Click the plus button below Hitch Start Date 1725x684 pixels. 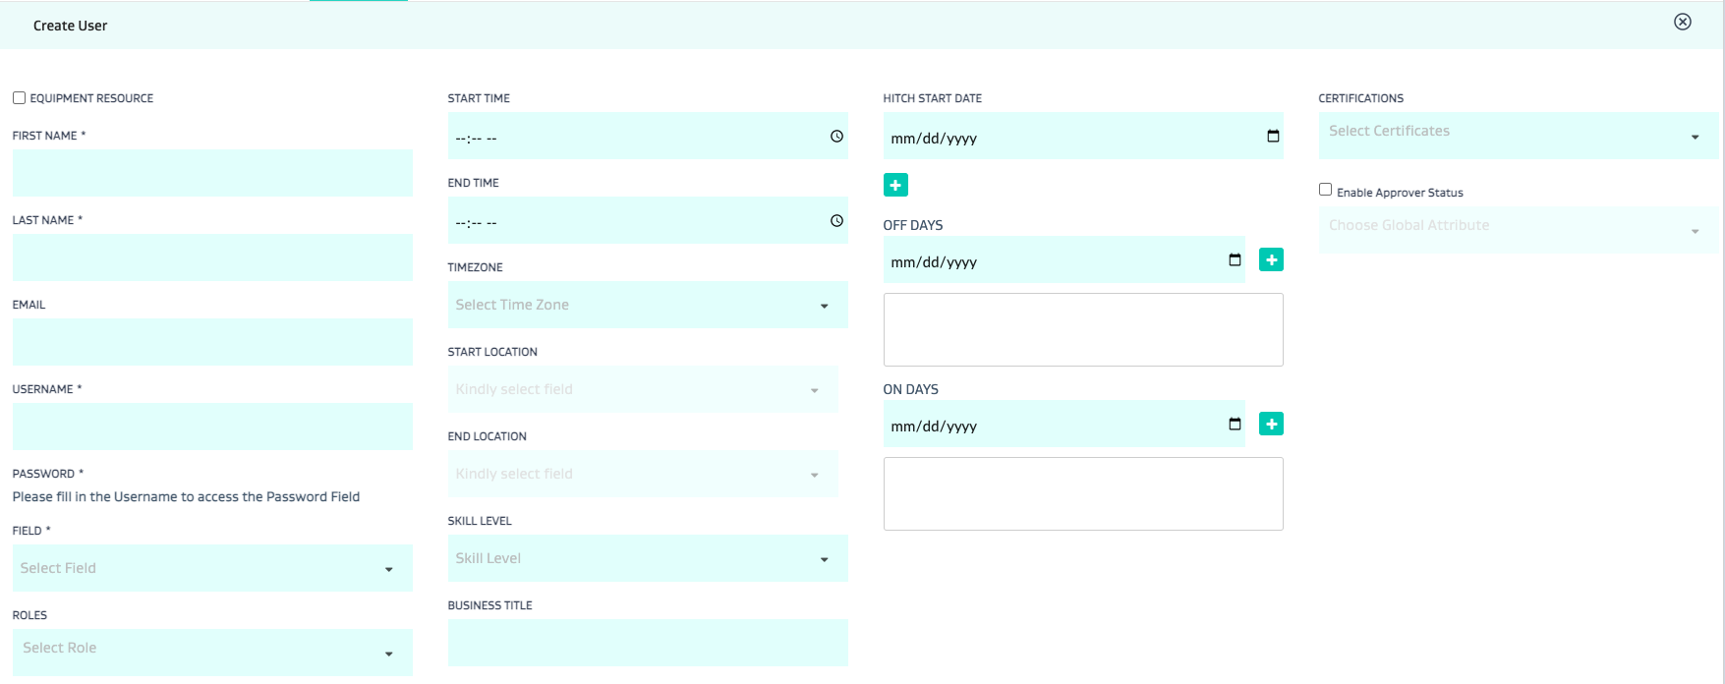(895, 185)
